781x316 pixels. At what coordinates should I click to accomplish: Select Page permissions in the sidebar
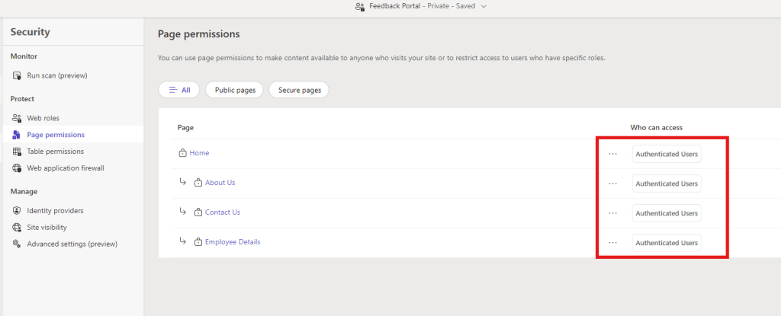coord(55,135)
